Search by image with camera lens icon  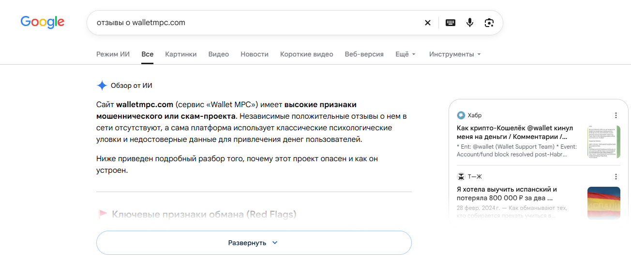[489, 23]
